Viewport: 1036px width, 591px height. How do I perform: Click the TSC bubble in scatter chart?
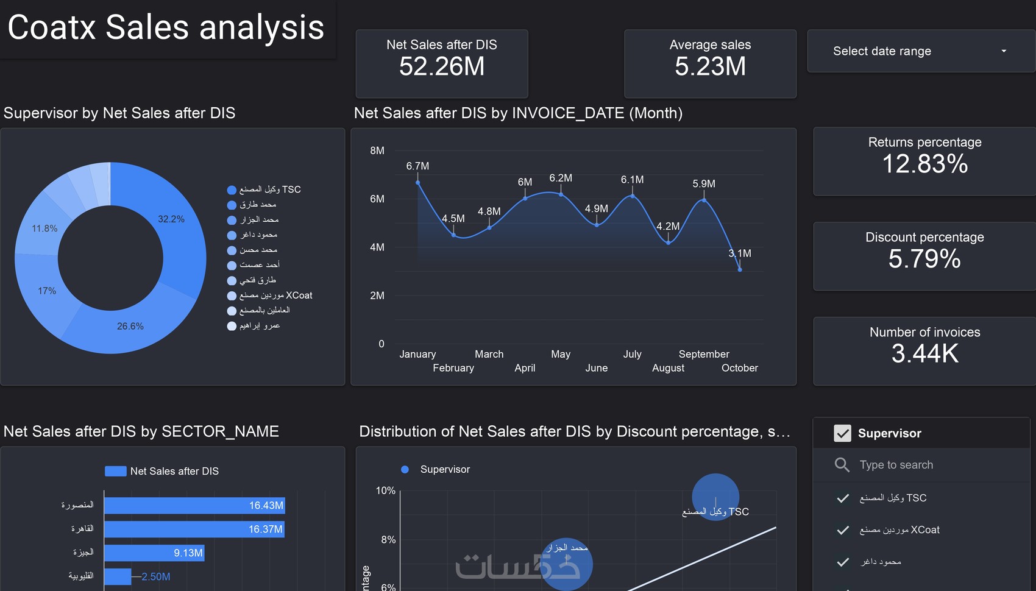[715, 497]
